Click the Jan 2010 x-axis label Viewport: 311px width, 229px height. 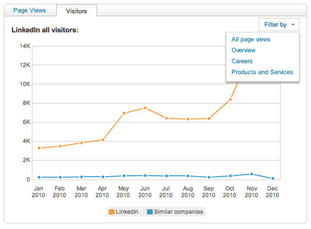coord(39,192)
